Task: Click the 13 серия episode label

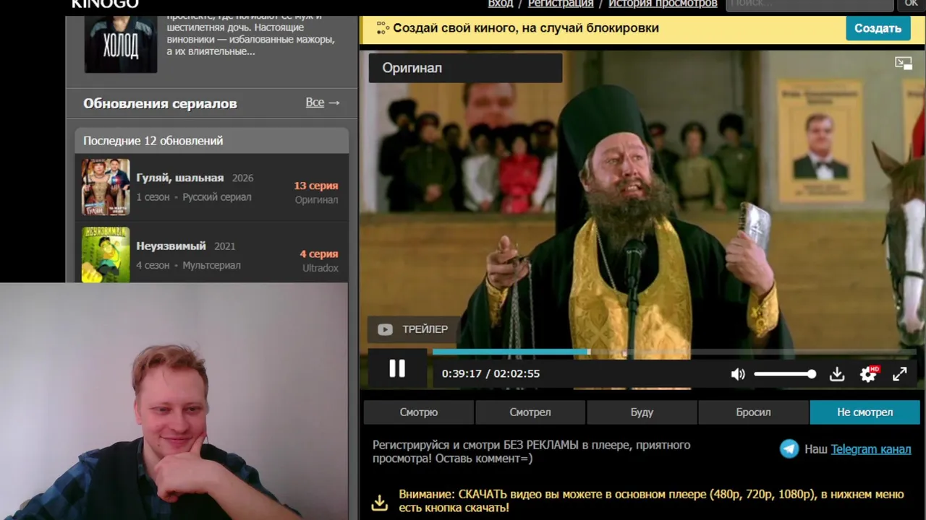Action: pos(316,186)
